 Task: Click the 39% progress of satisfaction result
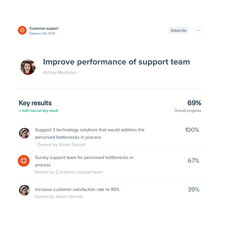(193, 189)
